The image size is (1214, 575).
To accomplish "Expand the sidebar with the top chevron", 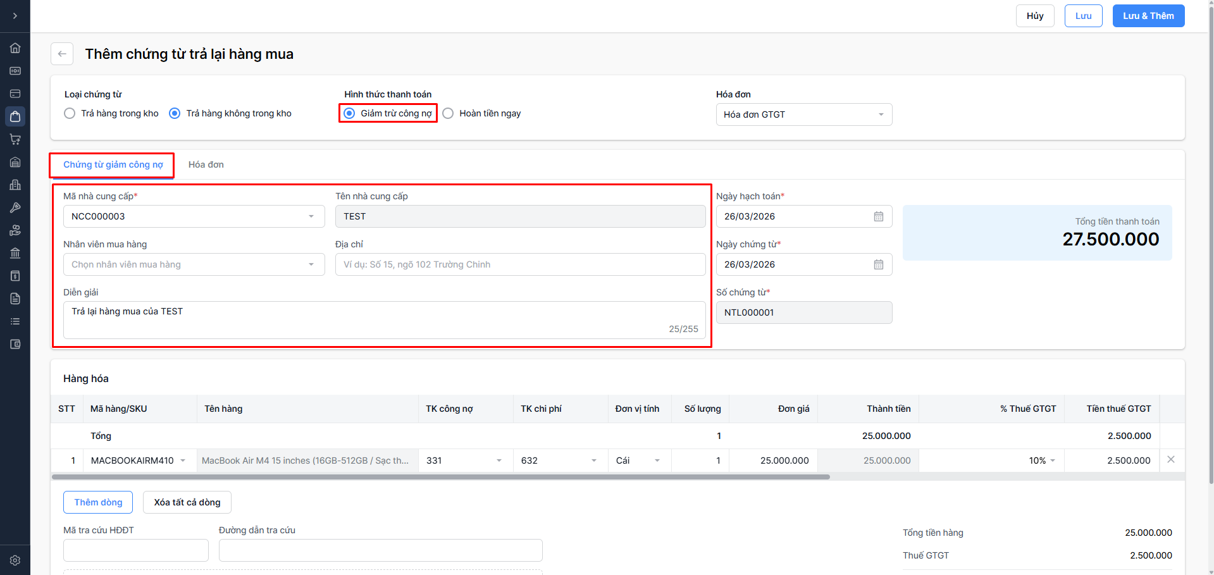I will pos(15,16).
